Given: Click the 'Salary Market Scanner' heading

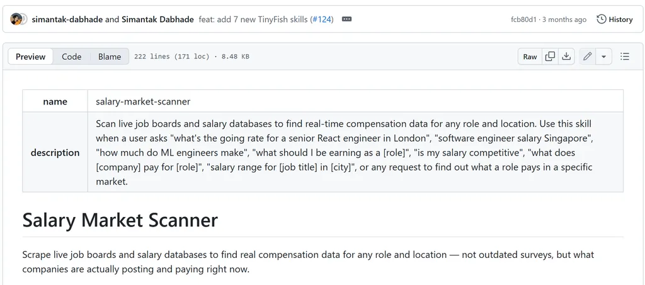Looking at the screenshot, I should point(120,220).
